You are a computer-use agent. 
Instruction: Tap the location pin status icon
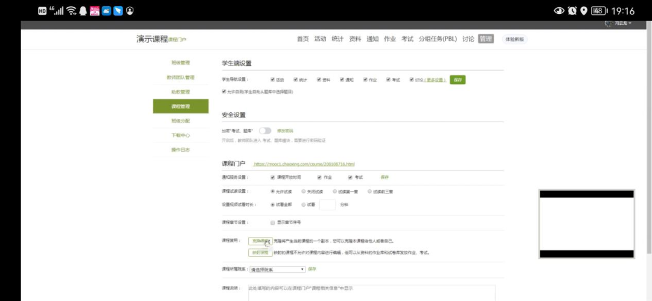click(x=584, y=11)
